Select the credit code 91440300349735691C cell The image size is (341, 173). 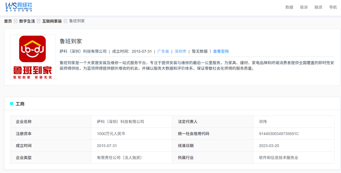[x=294, y=134]
